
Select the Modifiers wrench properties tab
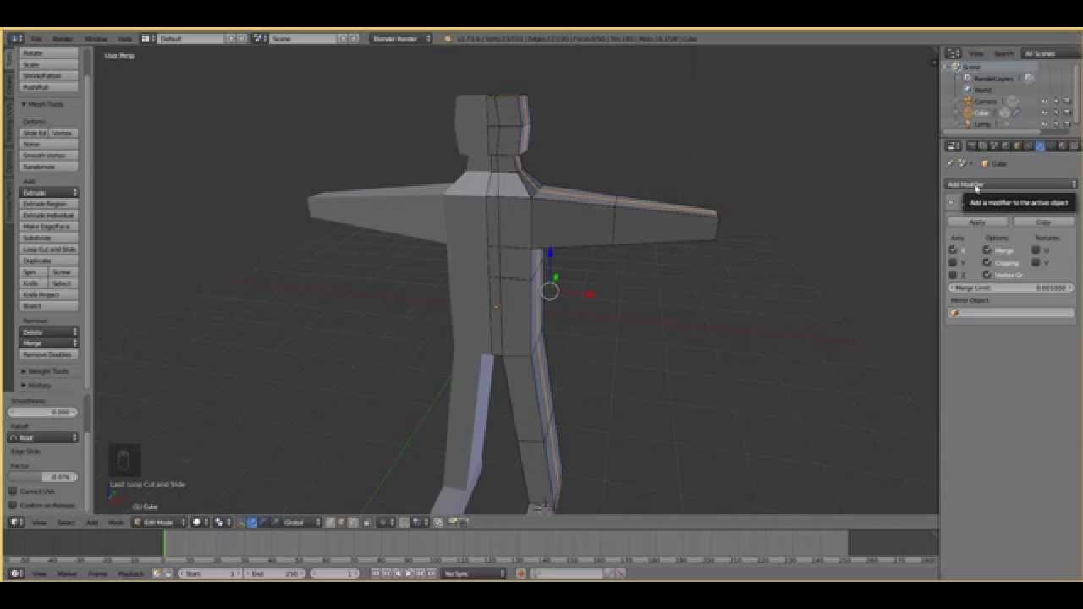click(x=1040, y=145)
